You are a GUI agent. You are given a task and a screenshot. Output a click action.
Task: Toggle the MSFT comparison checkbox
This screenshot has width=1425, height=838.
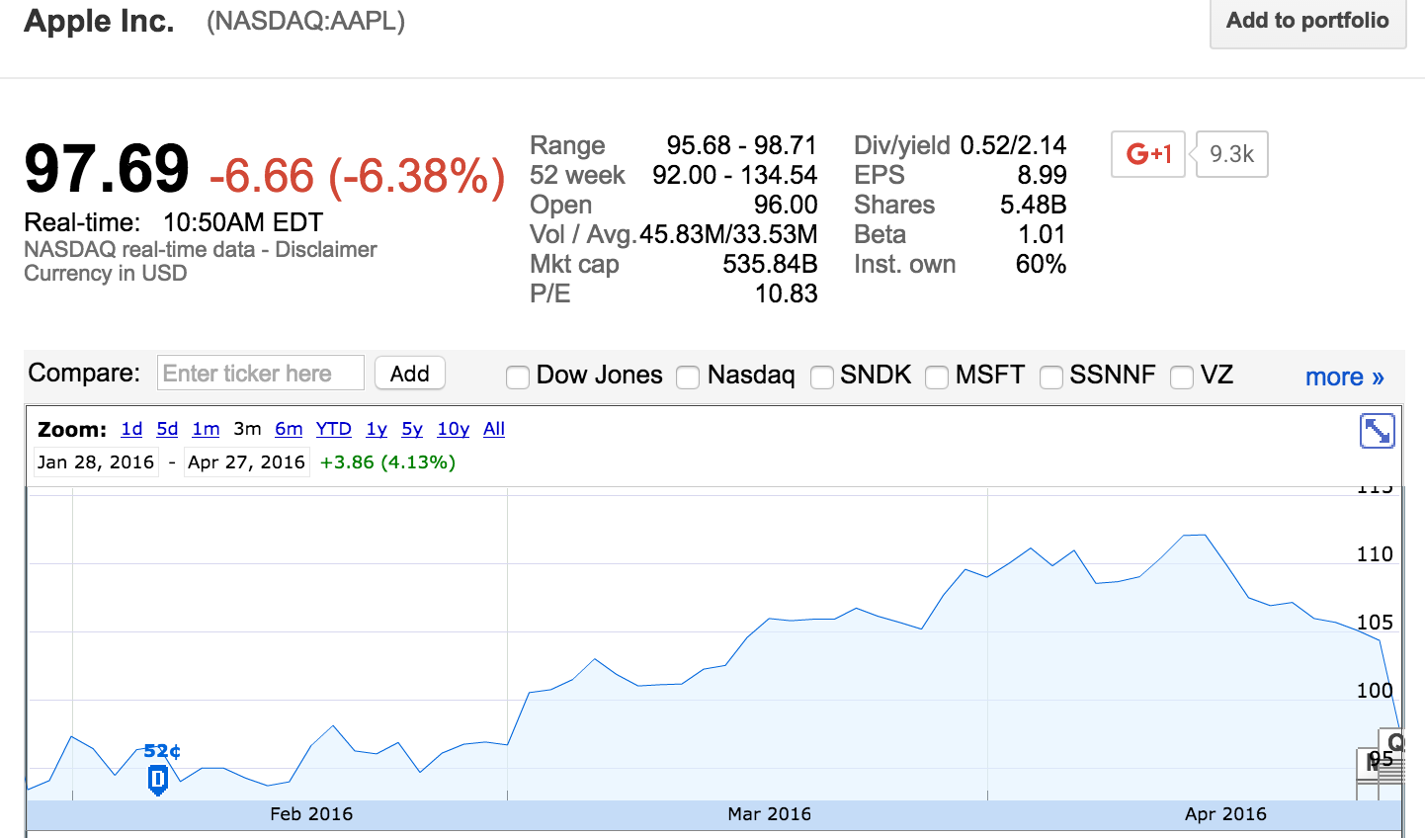pos(937,377)
